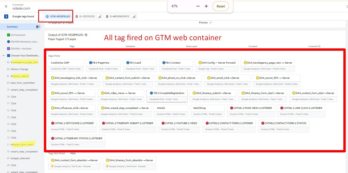The image size is (348, 173).
Task: Open the paused GA4_itinerary_form_abandon → Server tag
Action: [129, 163]
